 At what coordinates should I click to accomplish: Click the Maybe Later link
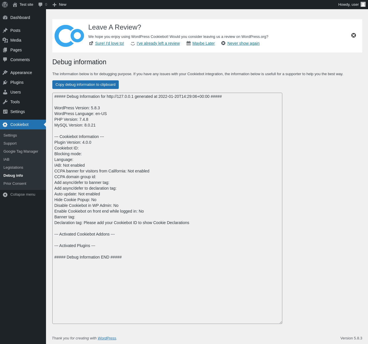click(x=204, y=43)
